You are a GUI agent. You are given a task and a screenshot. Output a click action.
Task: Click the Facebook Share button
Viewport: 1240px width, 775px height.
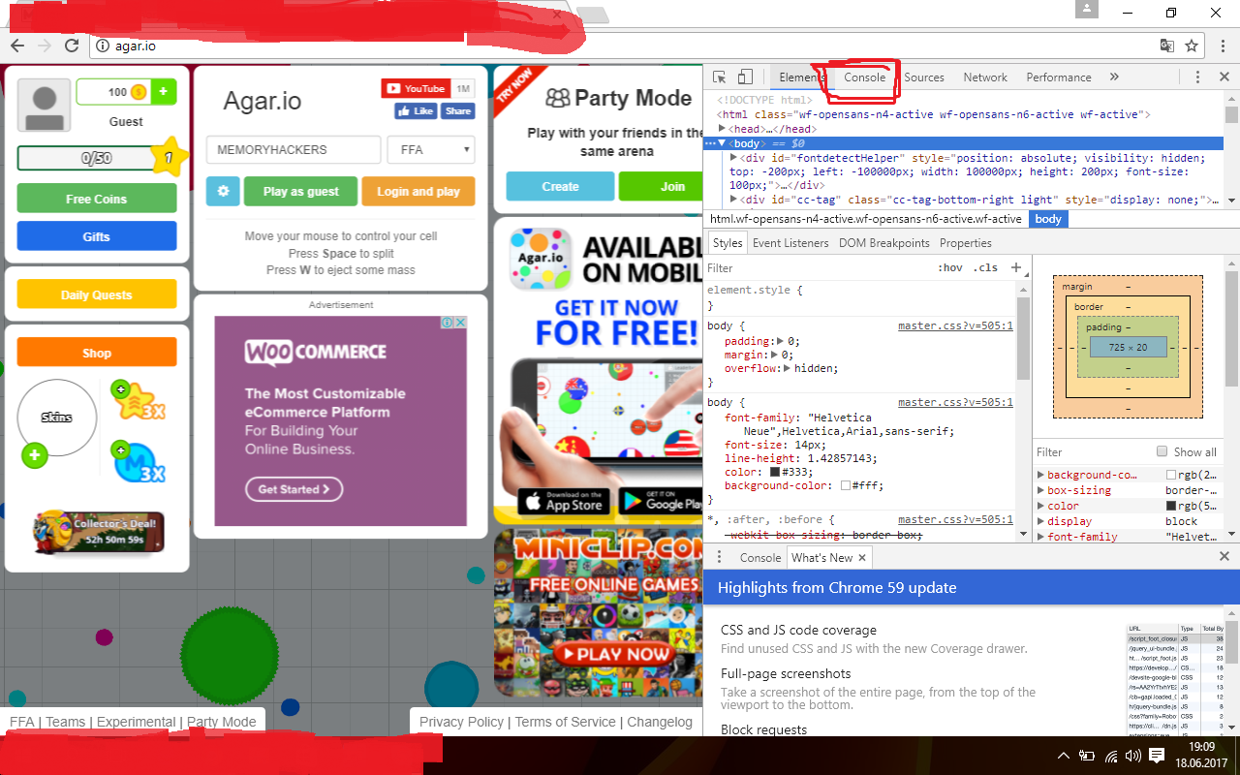(457, 111)
